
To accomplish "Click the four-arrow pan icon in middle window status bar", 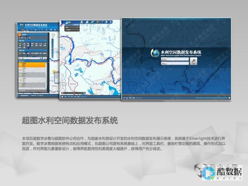I will (x=66, y=97).
